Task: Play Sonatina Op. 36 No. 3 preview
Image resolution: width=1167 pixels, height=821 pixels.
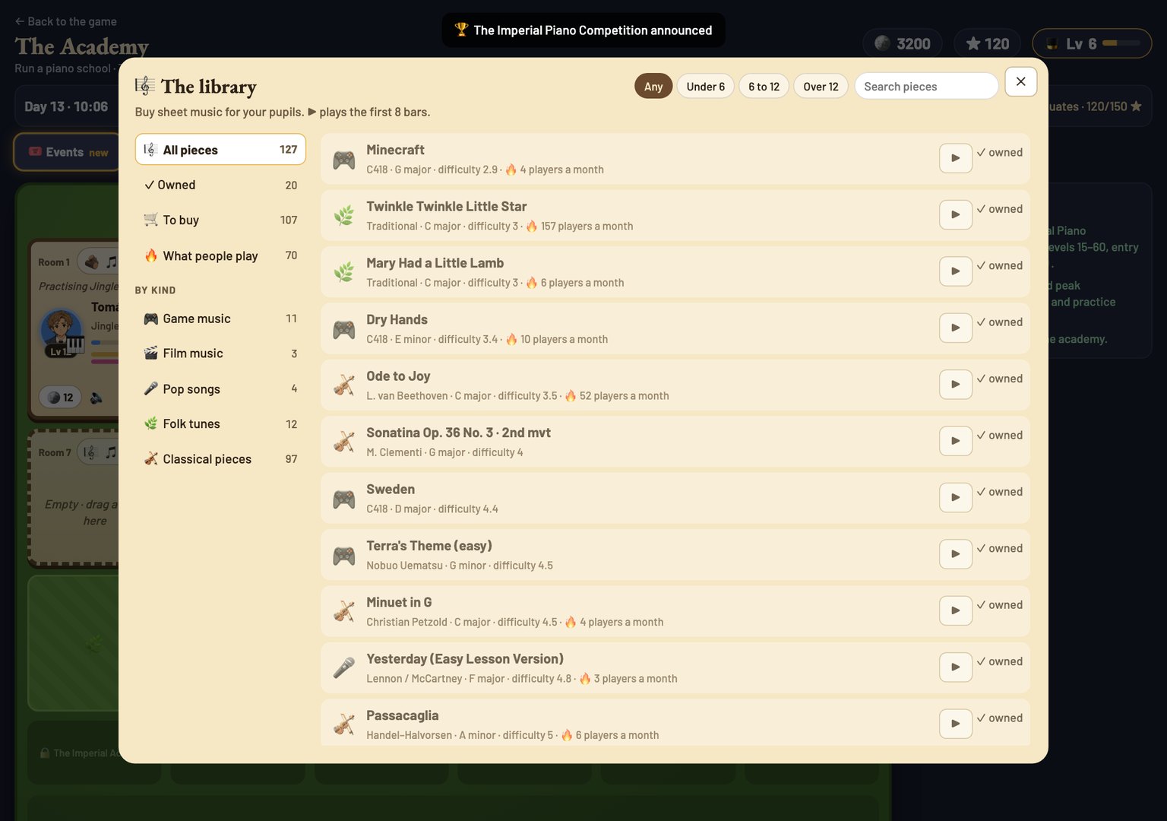Action: coord(956,441)
